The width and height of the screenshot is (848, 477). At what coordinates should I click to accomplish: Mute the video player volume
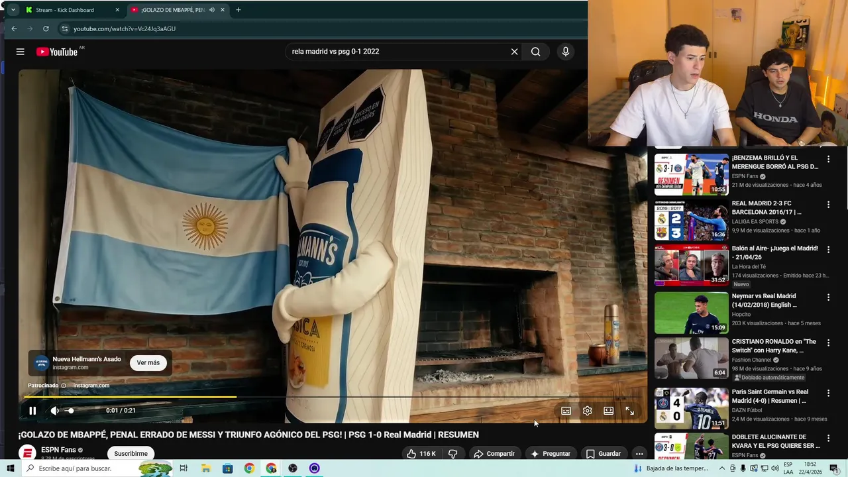tap(54, 411)
